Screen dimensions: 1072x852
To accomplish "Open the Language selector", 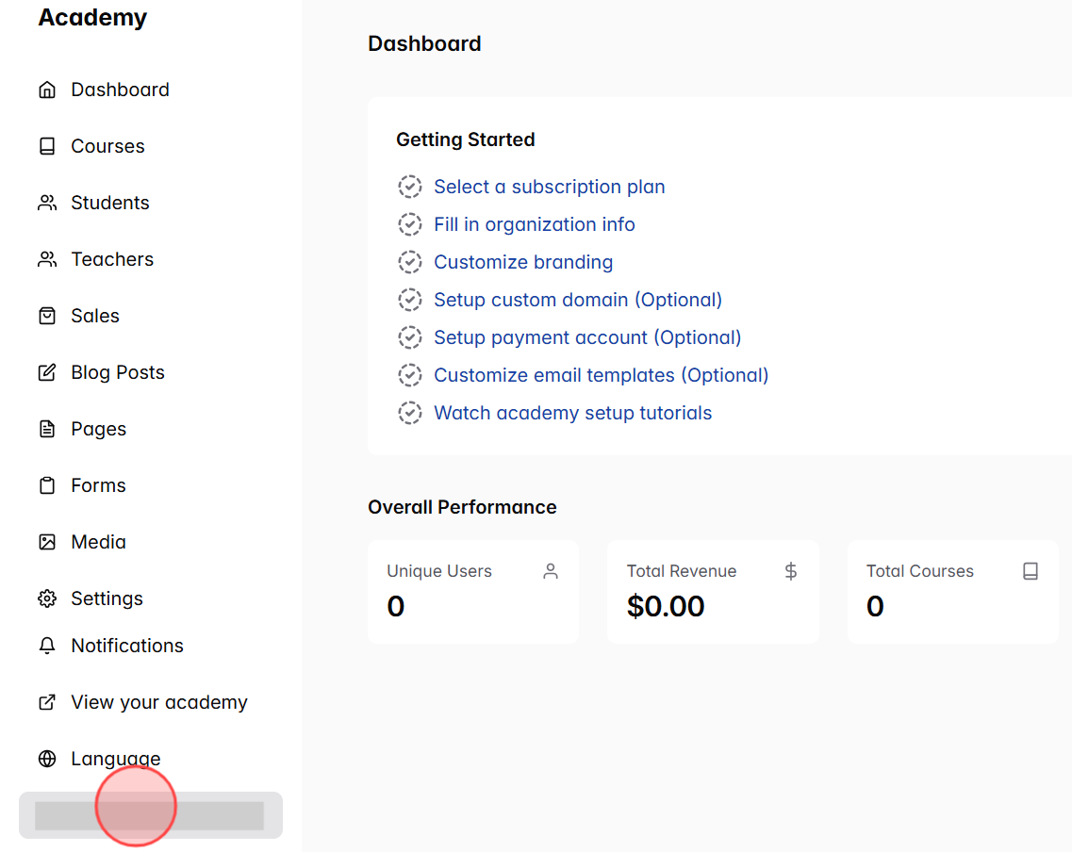I will point(115,758).
